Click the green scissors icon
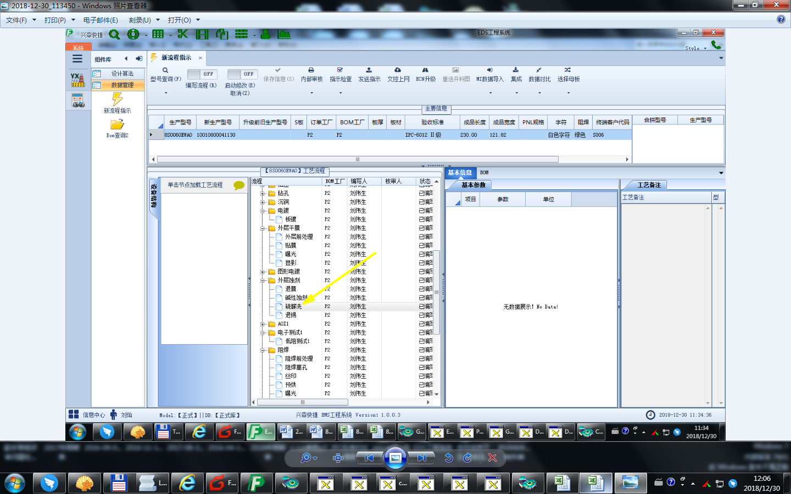Image resolution: width=791 pixels, height=494 pixels. tap(182, 34)
